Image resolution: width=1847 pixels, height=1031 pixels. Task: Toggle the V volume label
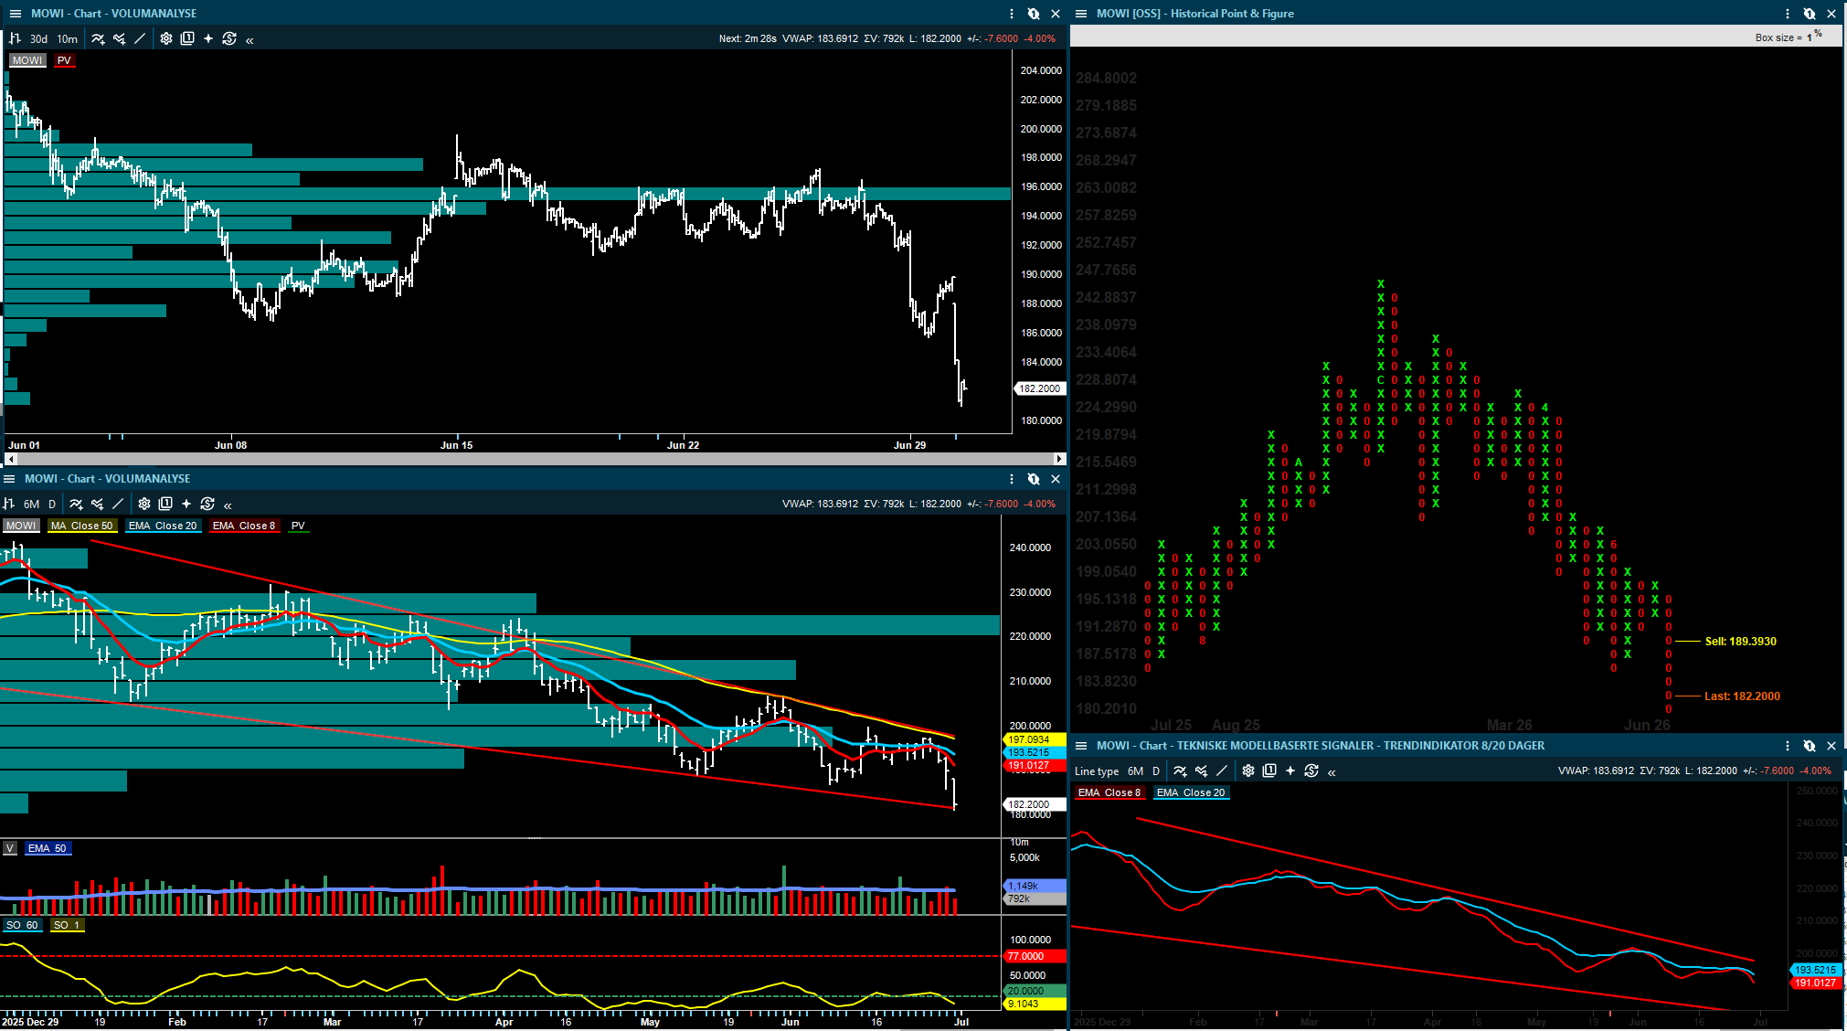[10, 848]
